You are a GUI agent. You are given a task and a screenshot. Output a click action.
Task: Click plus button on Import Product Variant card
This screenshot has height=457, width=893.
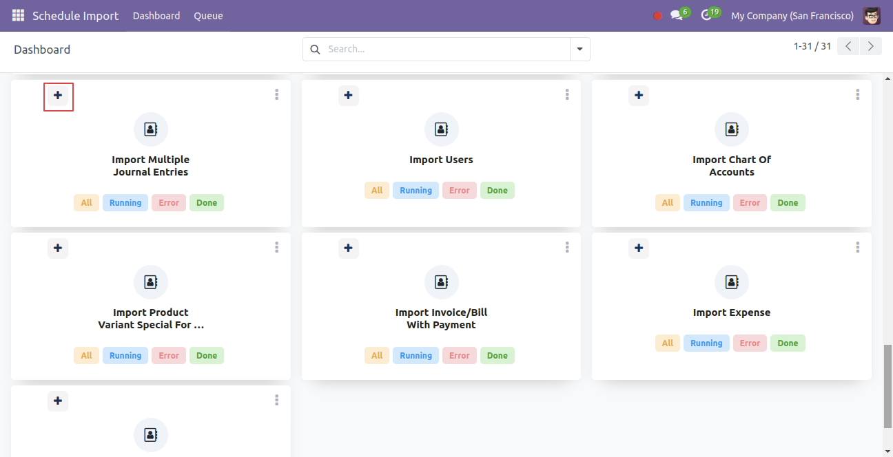(x=58, y=248)
